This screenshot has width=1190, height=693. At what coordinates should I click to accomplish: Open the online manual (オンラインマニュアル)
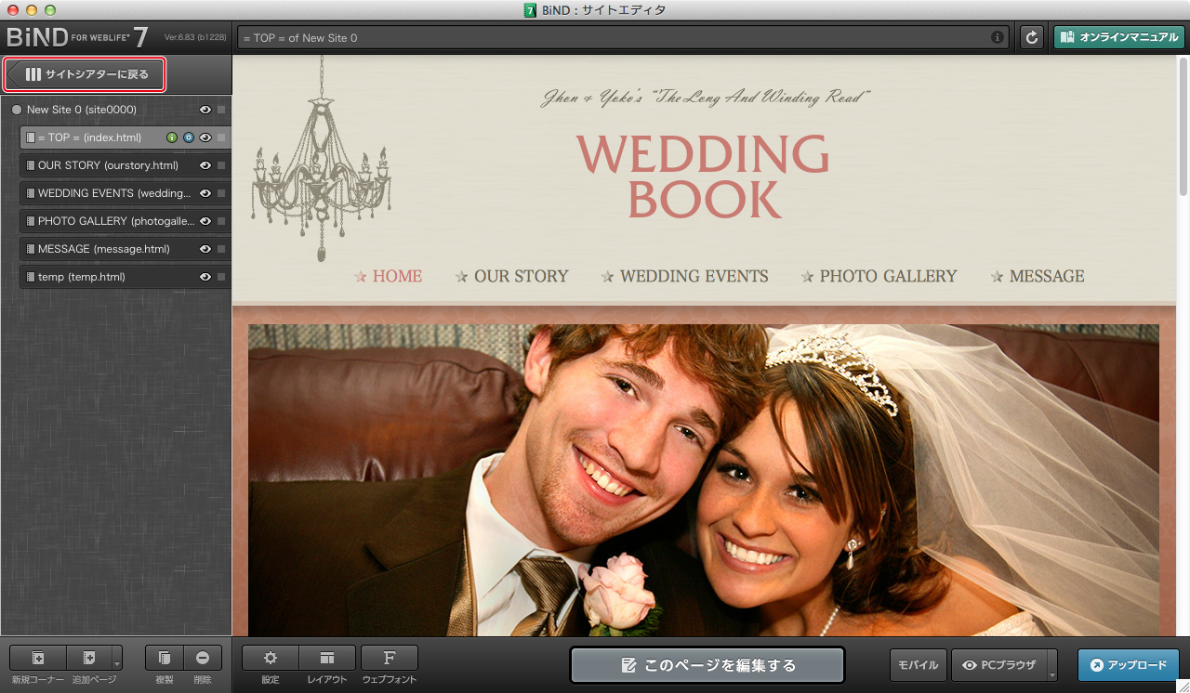1118,37
